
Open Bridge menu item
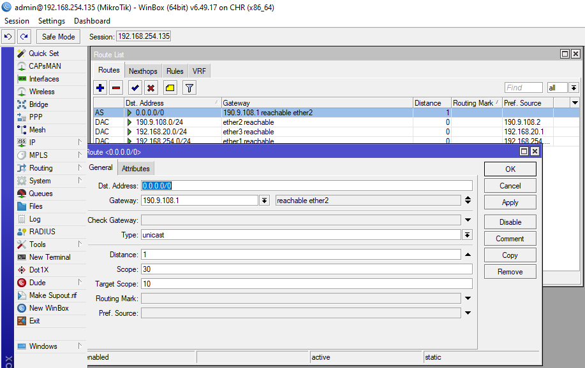pos(38,104)
